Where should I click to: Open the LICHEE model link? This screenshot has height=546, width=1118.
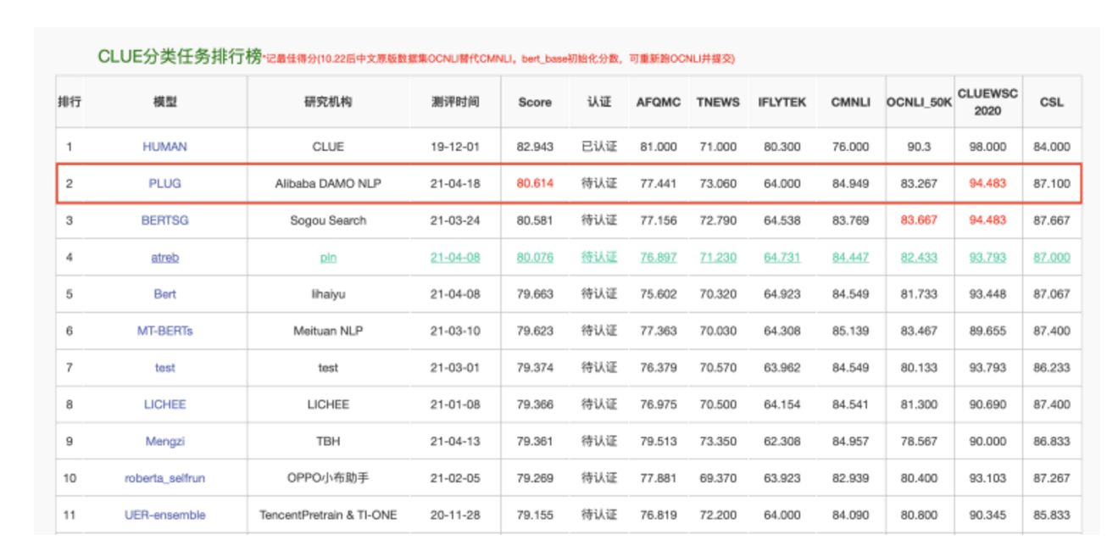164,404
